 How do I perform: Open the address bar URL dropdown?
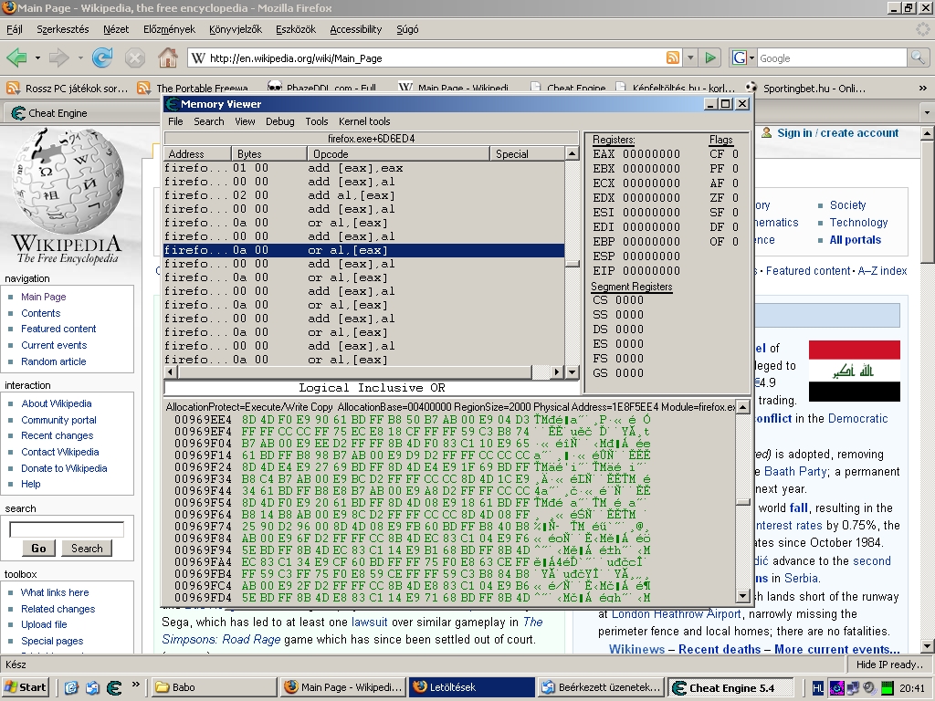pyautogui.click(x=690, y=58)
